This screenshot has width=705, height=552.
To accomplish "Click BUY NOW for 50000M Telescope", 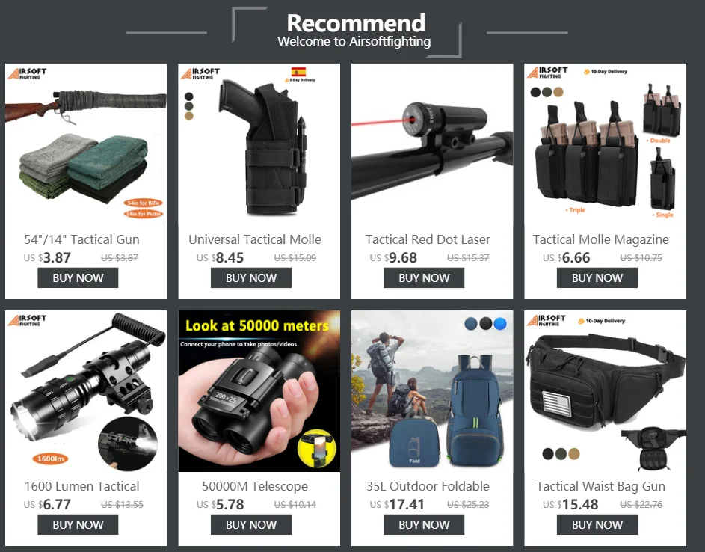I will (251, 525).
